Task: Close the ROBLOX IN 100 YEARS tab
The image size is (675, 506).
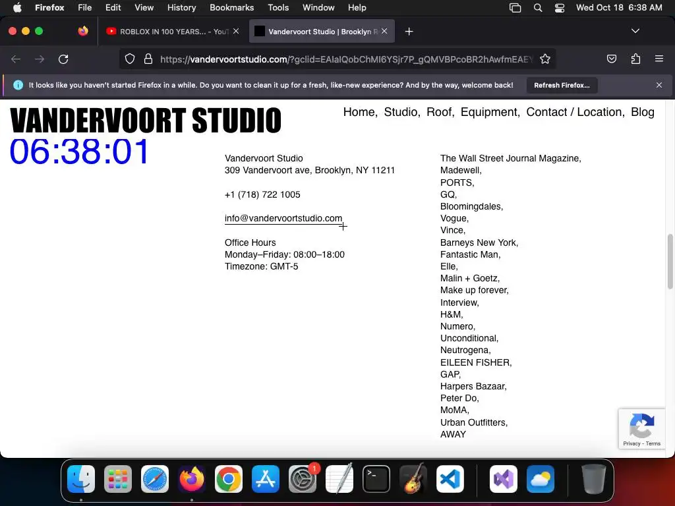Action: 236,31
